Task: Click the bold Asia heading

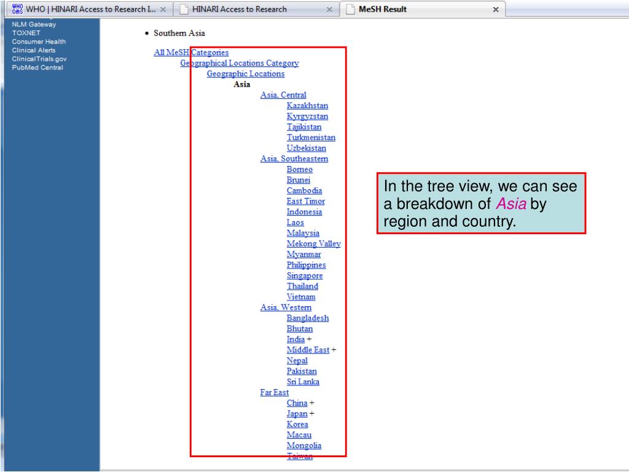Action: coord(242,84)
